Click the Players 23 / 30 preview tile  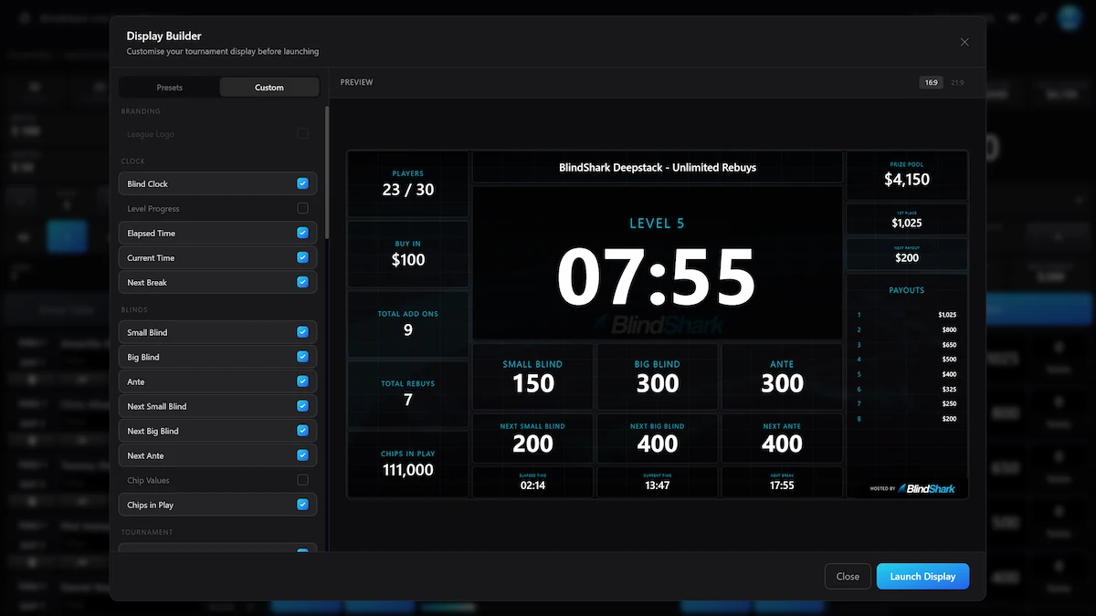408,183
